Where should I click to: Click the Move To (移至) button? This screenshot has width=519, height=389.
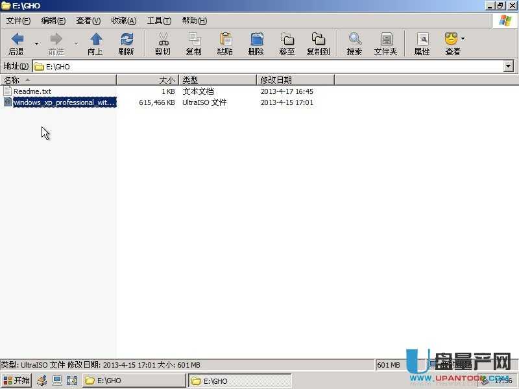coord(287,44)
